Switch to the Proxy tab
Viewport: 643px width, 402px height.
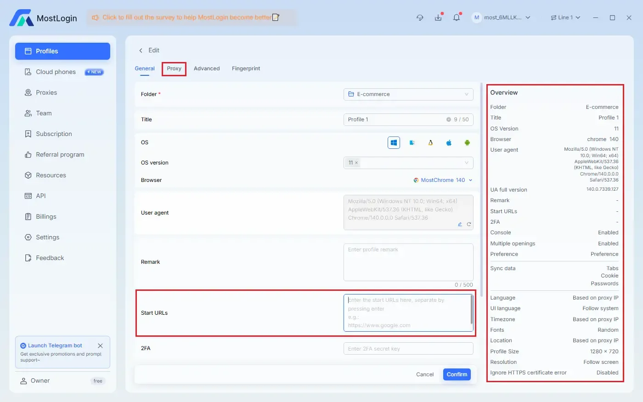174,68
